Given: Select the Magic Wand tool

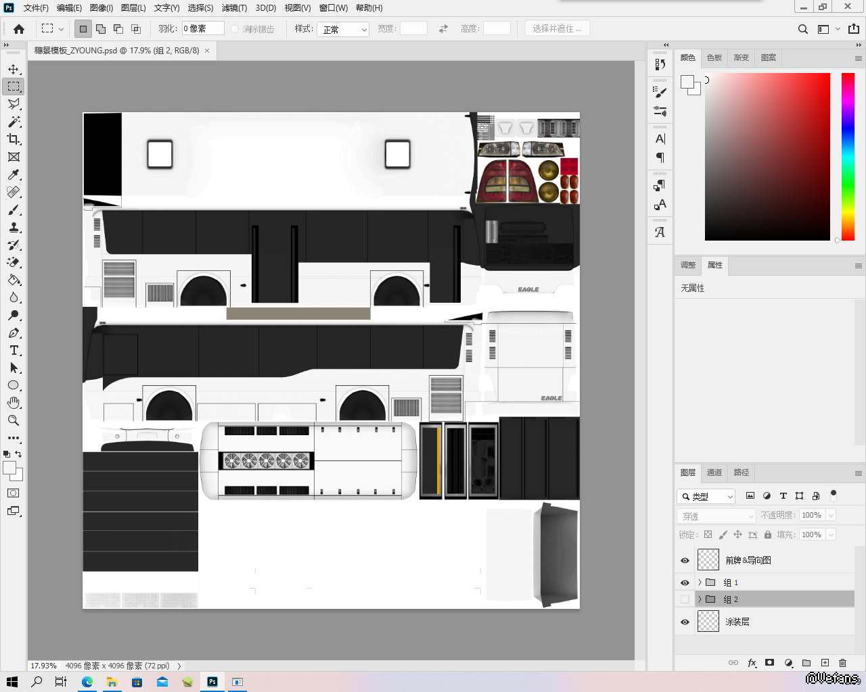Looking at the screenshot, I should (x=14, y=122).
